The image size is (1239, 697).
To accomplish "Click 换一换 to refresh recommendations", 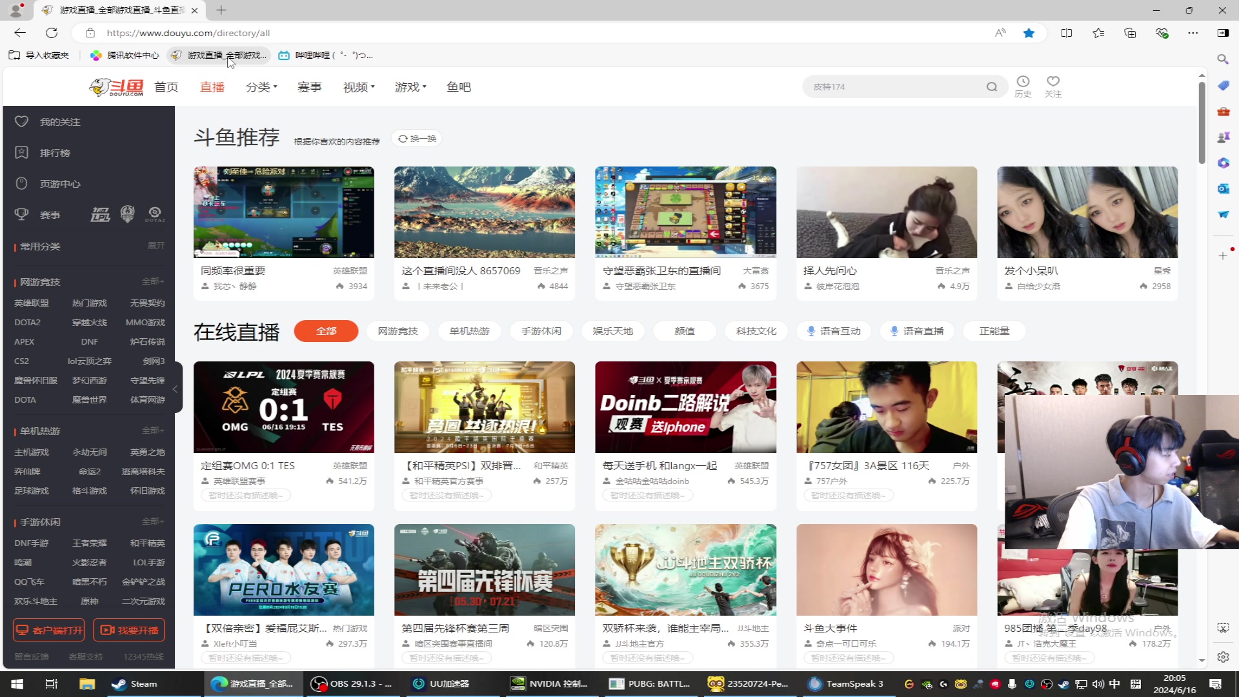I will pos(417,139).
